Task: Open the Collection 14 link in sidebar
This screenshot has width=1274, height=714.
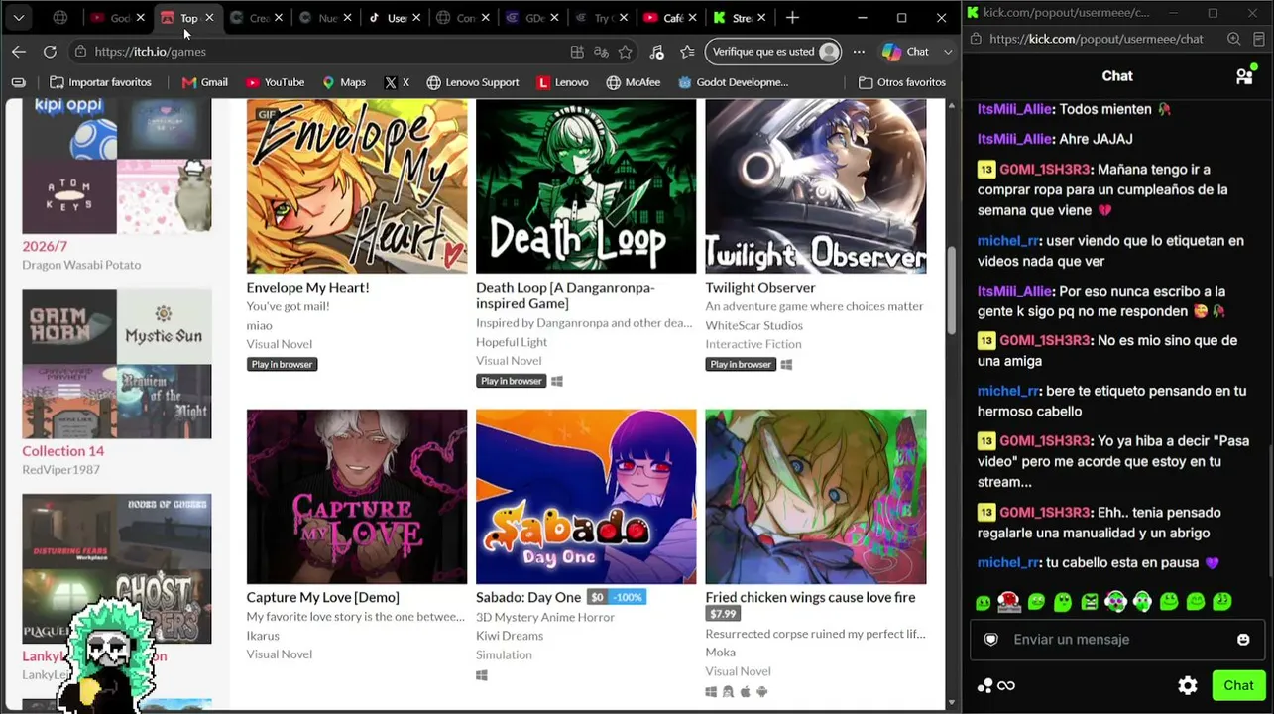Action: point(62,451)
